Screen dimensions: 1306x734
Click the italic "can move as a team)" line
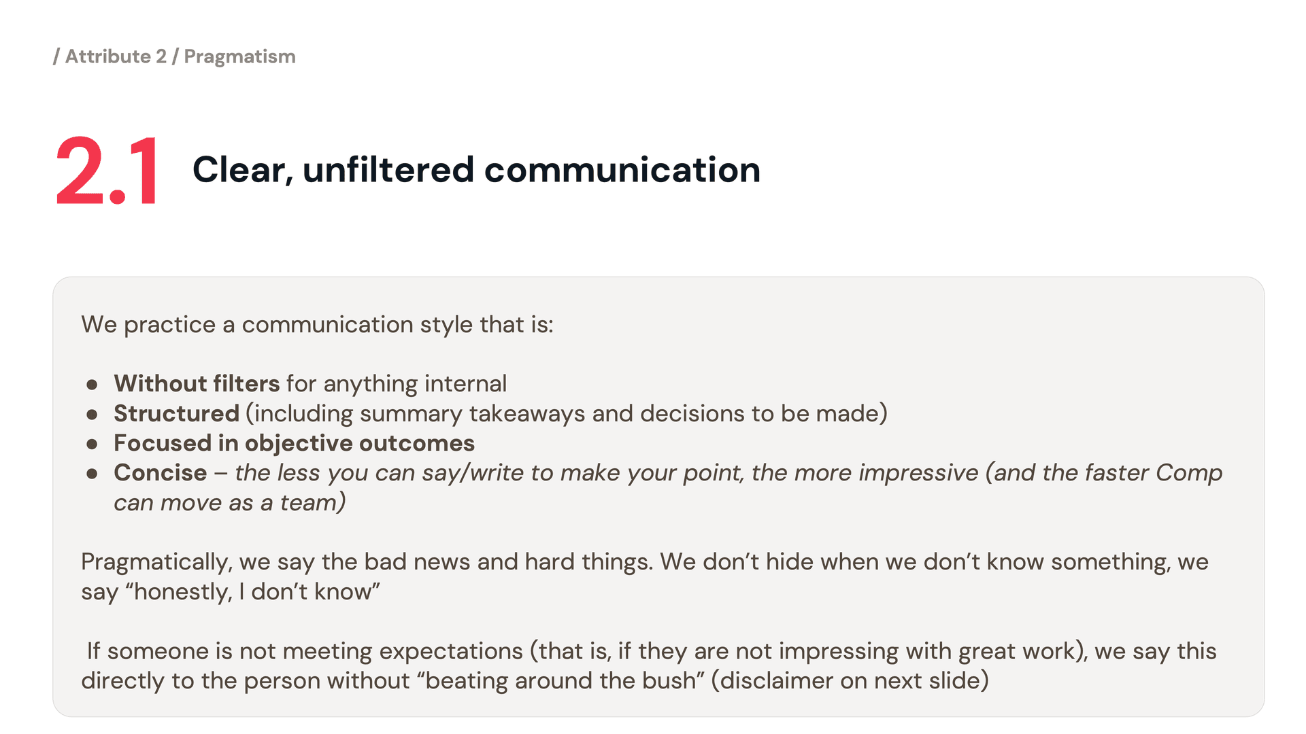pyautogui.click(x=230, y=503)
